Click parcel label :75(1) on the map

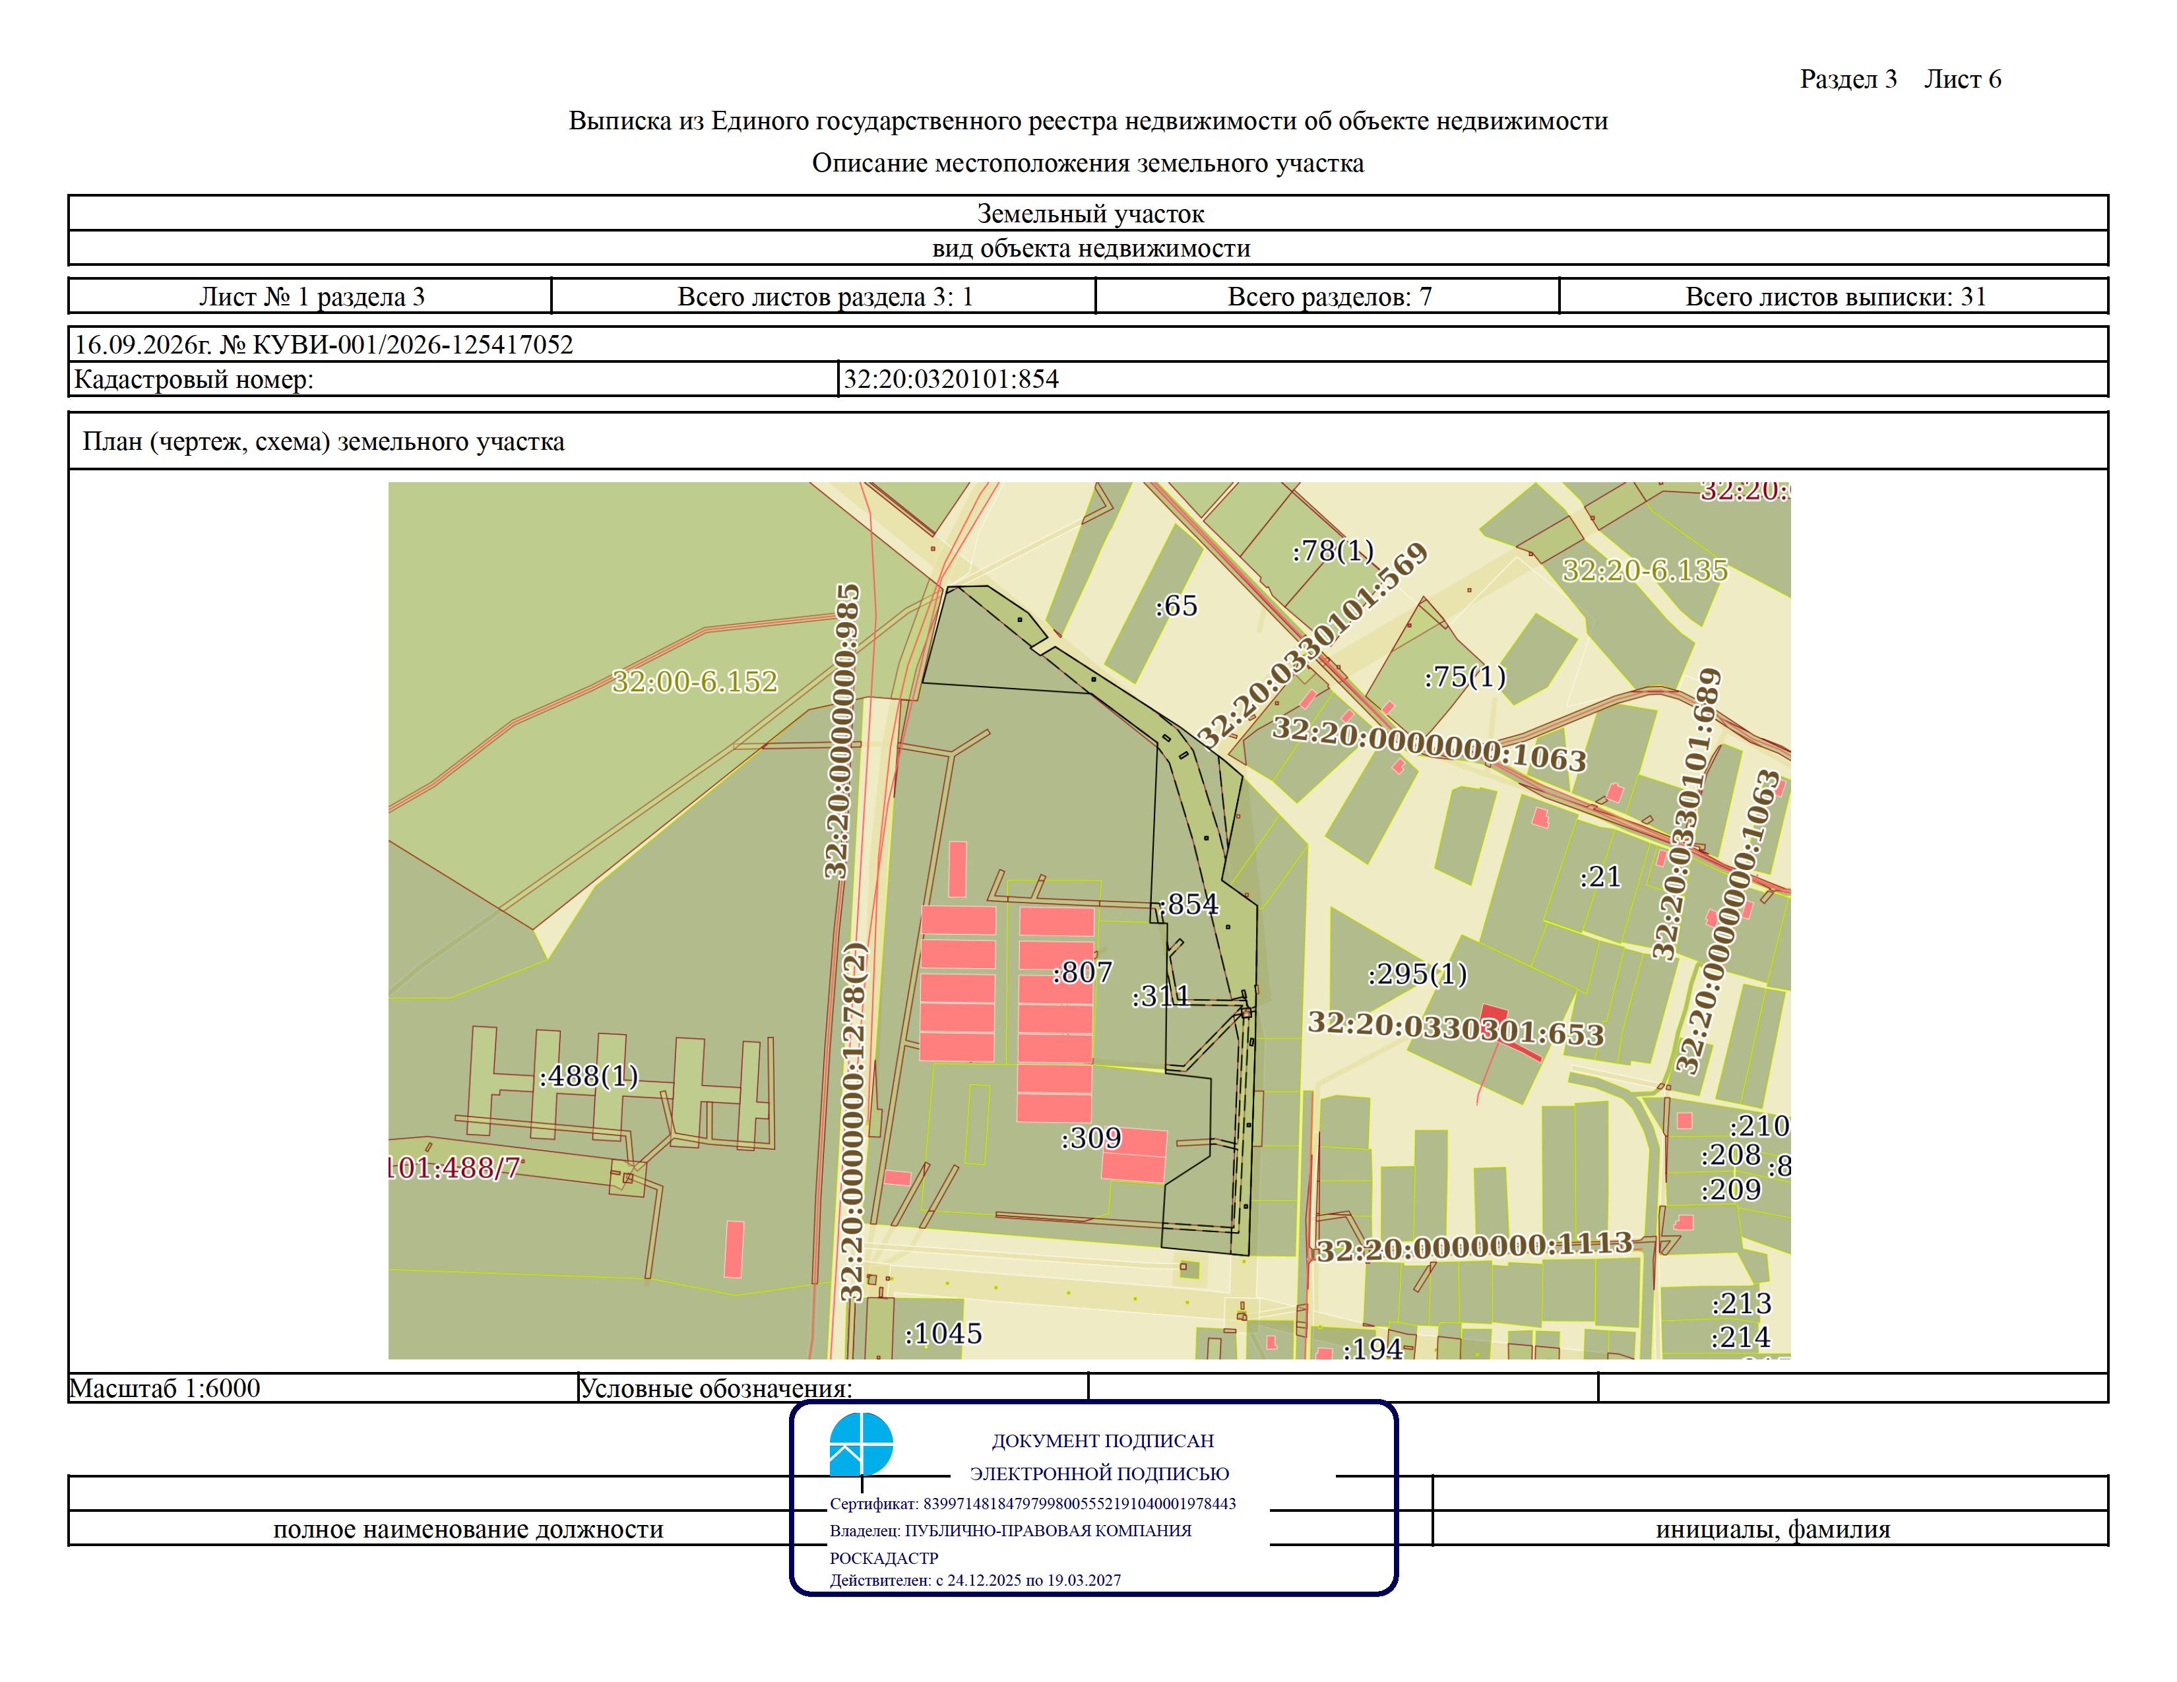tap(1465, 677)
